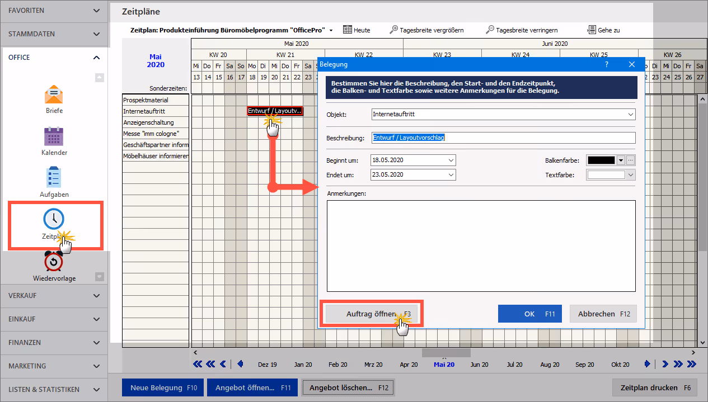
Task: Open the Objekt dropdown
Action: tap(631, 115)
